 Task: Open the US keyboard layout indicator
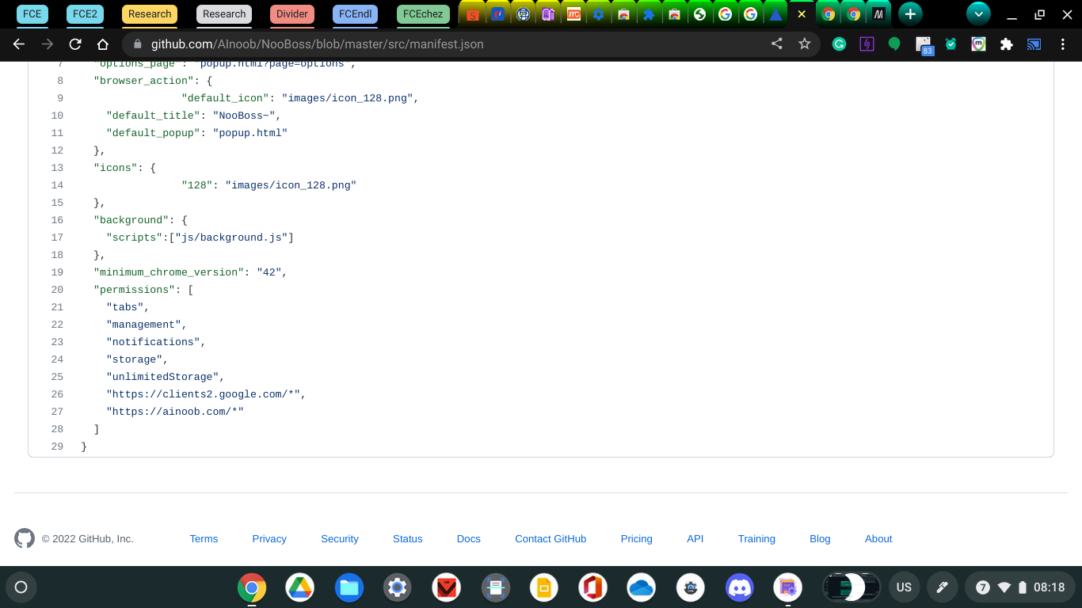(904, 587)
